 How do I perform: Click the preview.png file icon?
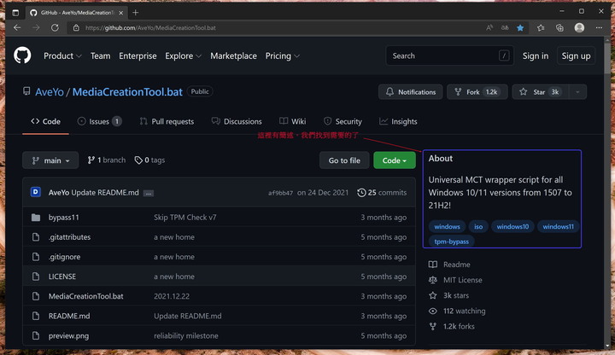click(36, 335)
